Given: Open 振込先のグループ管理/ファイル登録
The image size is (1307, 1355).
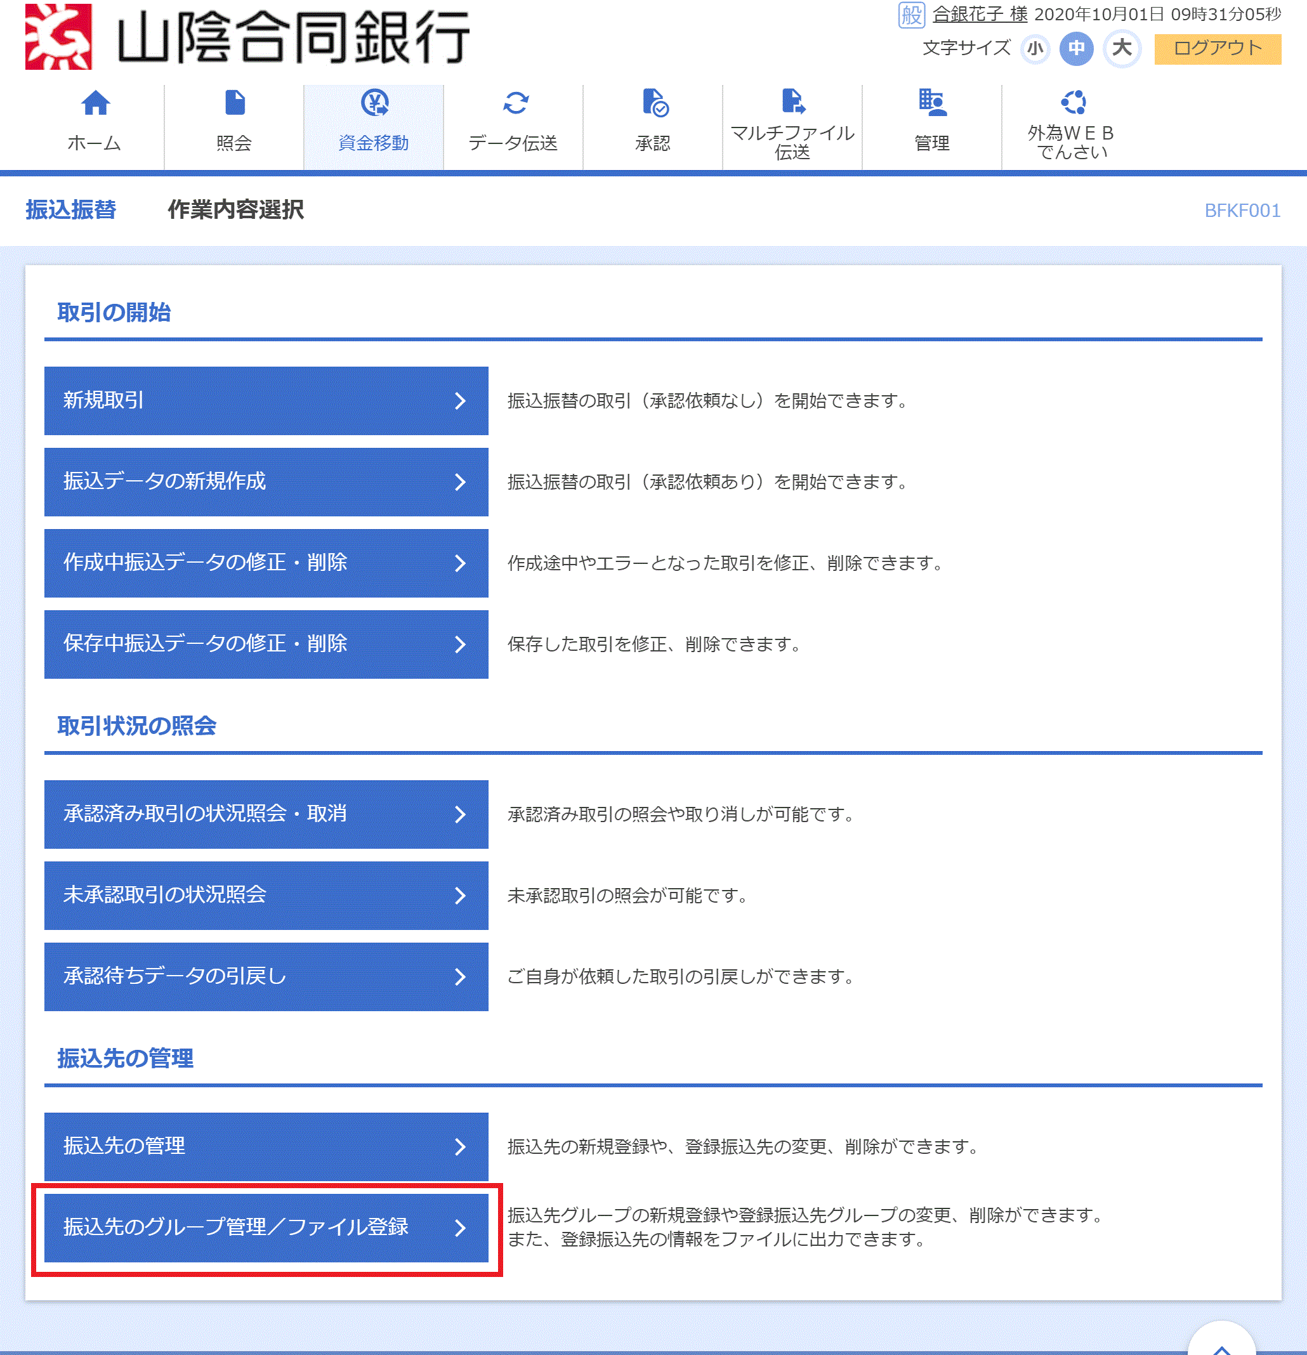Looking at the screenshot, I should (266, 1227).
